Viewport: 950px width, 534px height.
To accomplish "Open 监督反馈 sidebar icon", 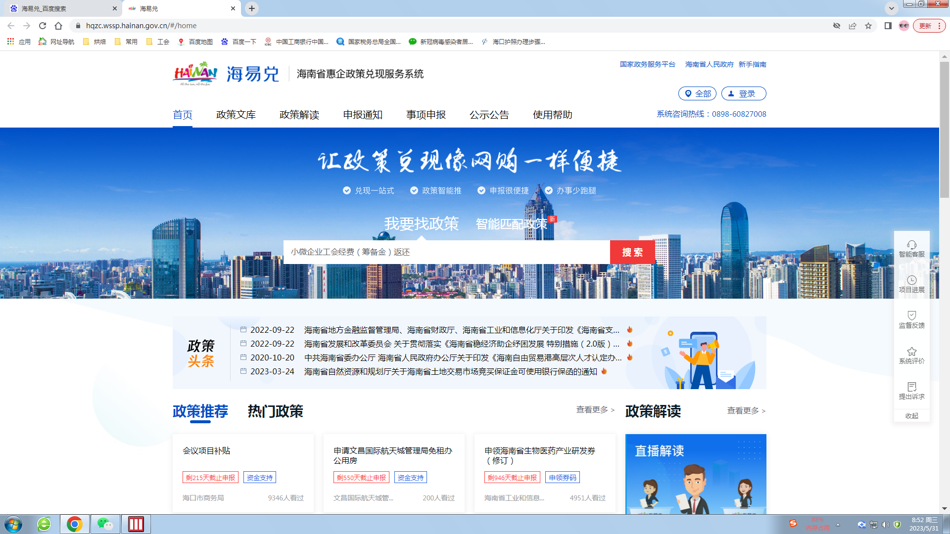I will [912, 320].
